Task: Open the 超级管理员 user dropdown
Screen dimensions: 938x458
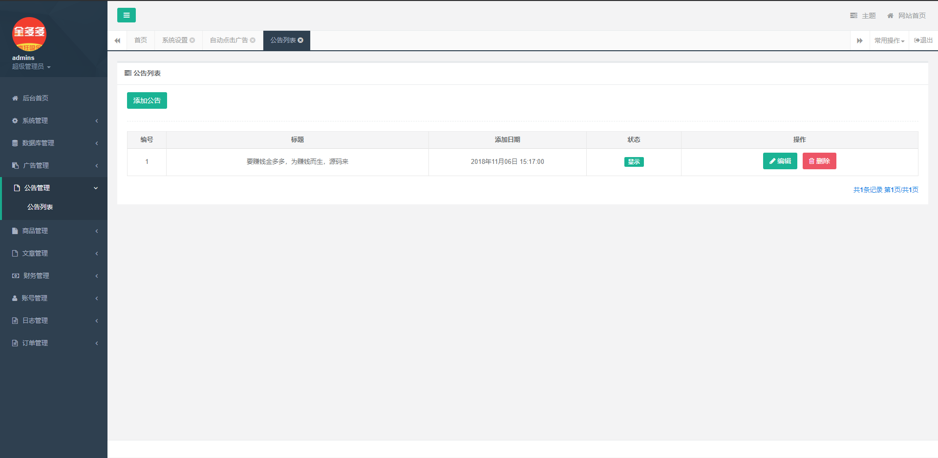Action: tap(31, 67)
